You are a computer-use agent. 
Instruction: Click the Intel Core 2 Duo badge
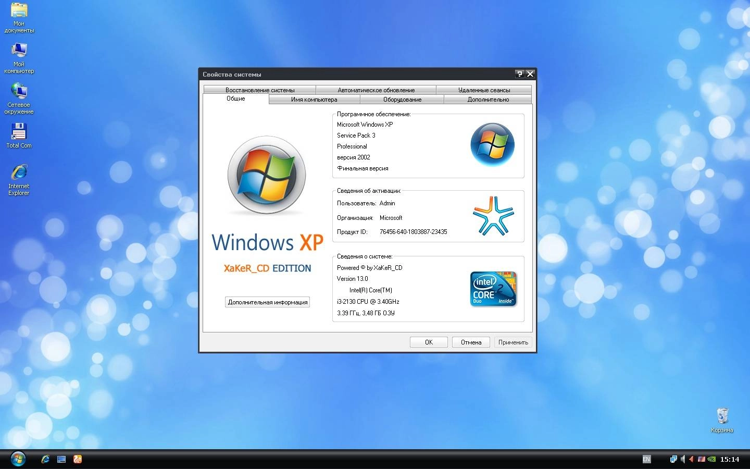(493, 289)
